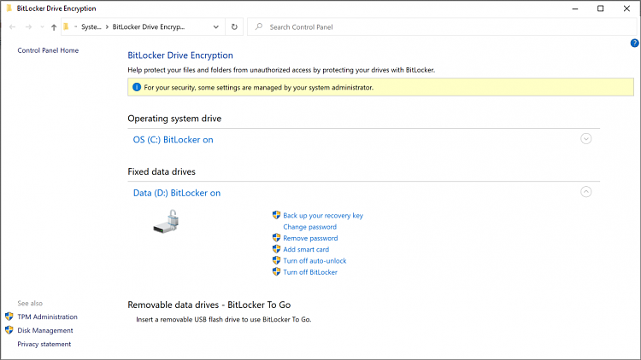The height and width of the screenshot is (360, 641).
Task: Maximize the BitLocker Drive Encryption window
Action: [x=601, y=9]
